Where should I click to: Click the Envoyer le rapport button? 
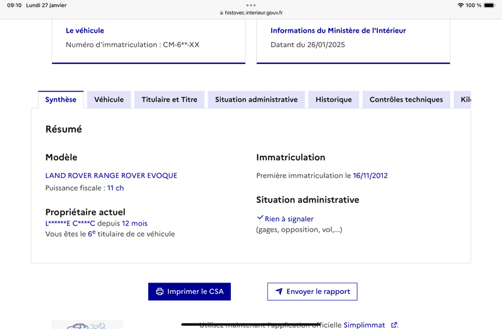[x=312, y=291]
